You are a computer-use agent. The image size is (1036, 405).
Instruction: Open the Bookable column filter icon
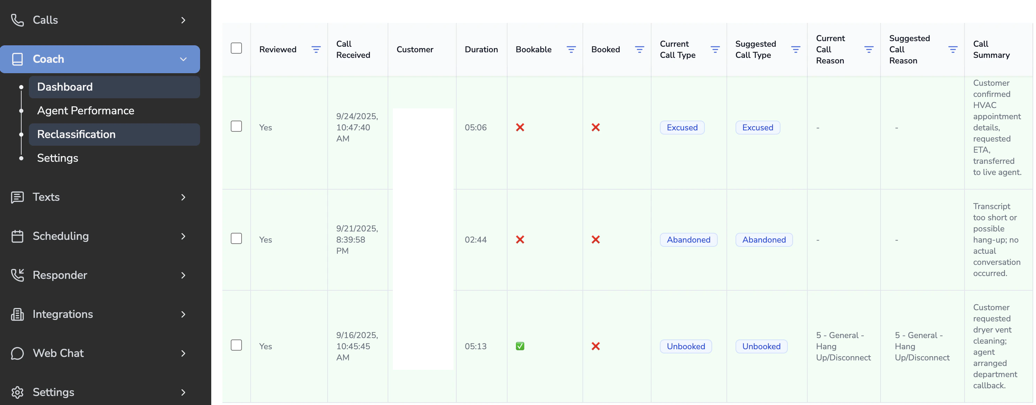tap(571, 49)
